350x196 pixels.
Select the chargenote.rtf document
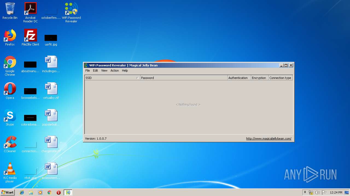51,144
